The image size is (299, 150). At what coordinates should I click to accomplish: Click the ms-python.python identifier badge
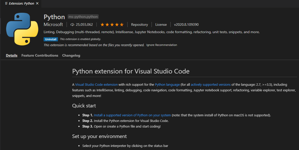tap(83, 17)
